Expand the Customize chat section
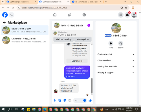The height and width of the screenshot is (112, 141). coord(116,54)
